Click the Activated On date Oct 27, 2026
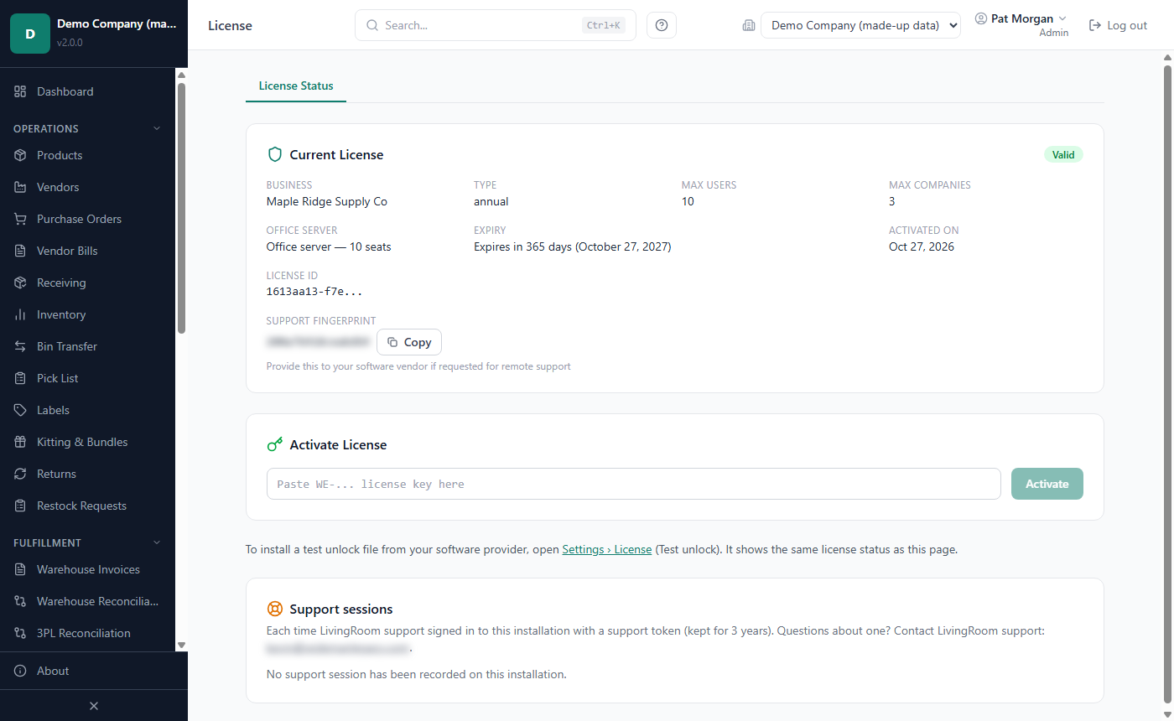 [921, 246]
